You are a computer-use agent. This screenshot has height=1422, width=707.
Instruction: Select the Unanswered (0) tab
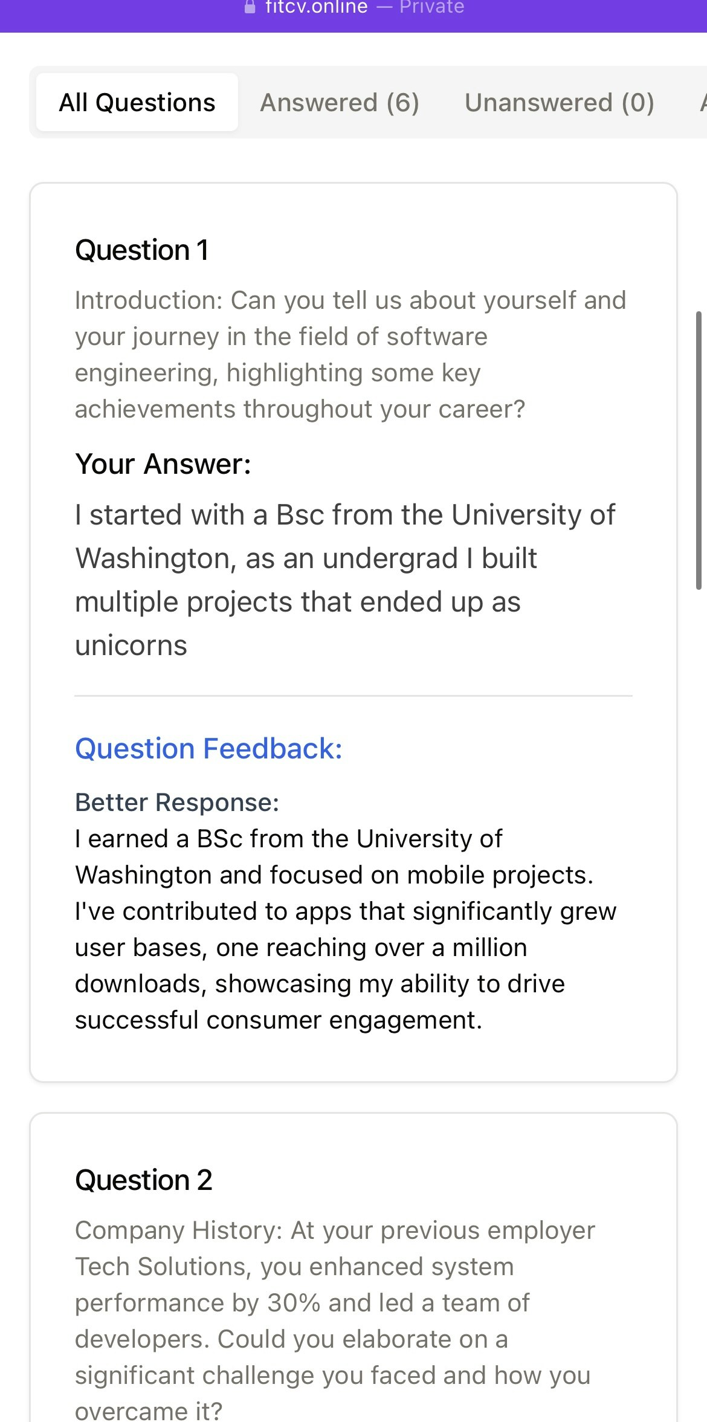559,103
